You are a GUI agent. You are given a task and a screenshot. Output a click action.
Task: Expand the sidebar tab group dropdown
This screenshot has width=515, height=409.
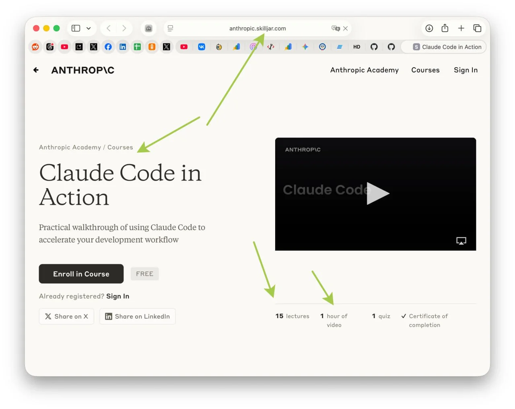coord(89,28)
